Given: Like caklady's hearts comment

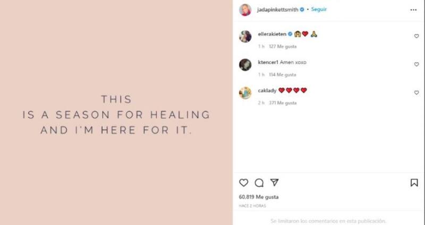Looking at the screenshot, I should pos(416,93).
